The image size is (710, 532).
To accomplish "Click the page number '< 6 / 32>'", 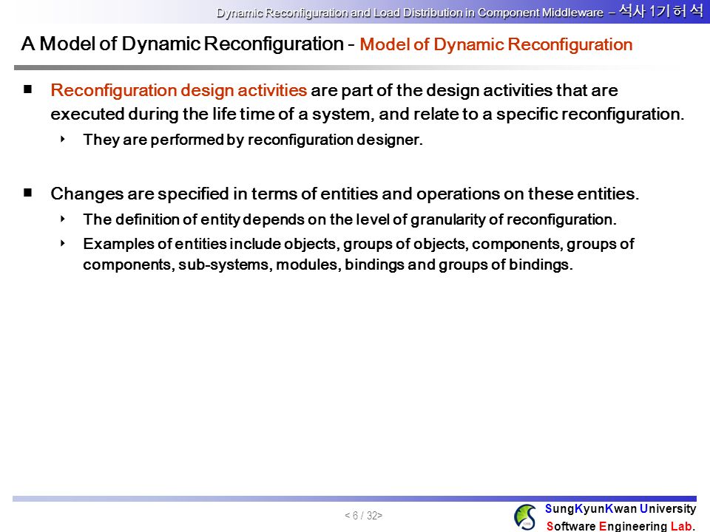I will [363, 515].
